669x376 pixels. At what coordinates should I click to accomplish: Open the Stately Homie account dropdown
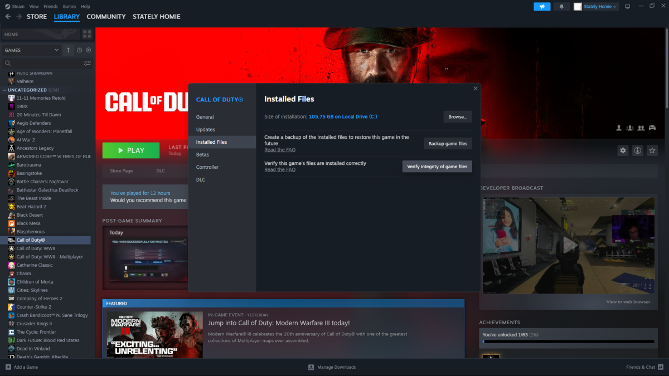596,7
